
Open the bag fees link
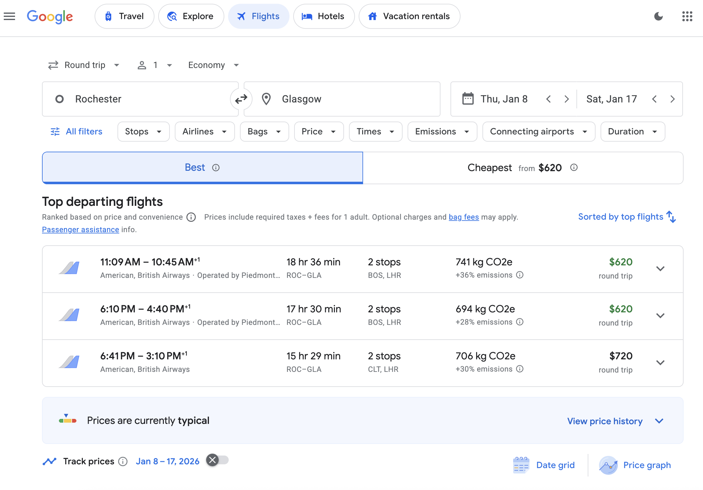click(x=464, y=217)
